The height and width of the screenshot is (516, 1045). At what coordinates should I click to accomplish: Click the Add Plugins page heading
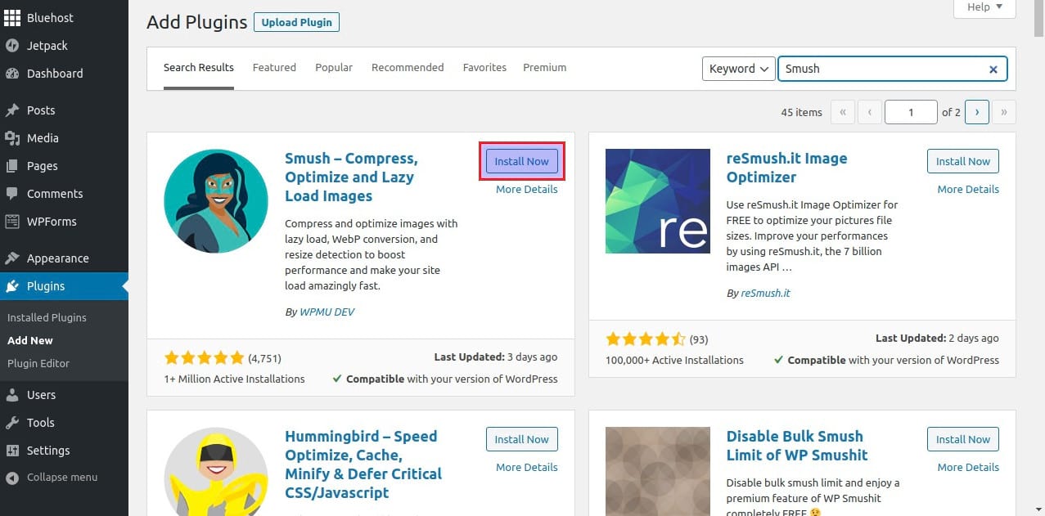[196, 22]
